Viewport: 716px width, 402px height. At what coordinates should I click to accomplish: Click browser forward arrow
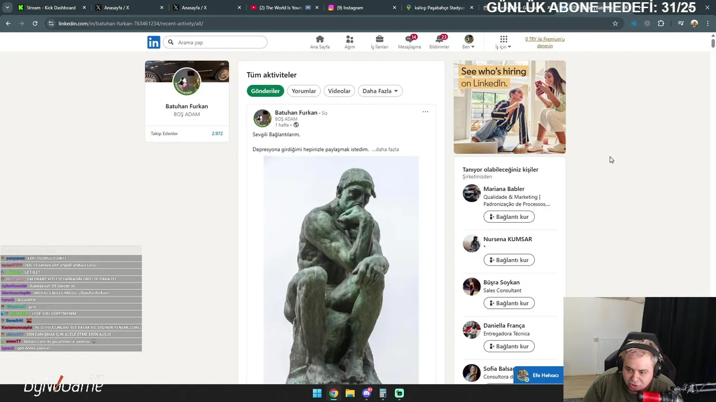[x=21, y=23]
